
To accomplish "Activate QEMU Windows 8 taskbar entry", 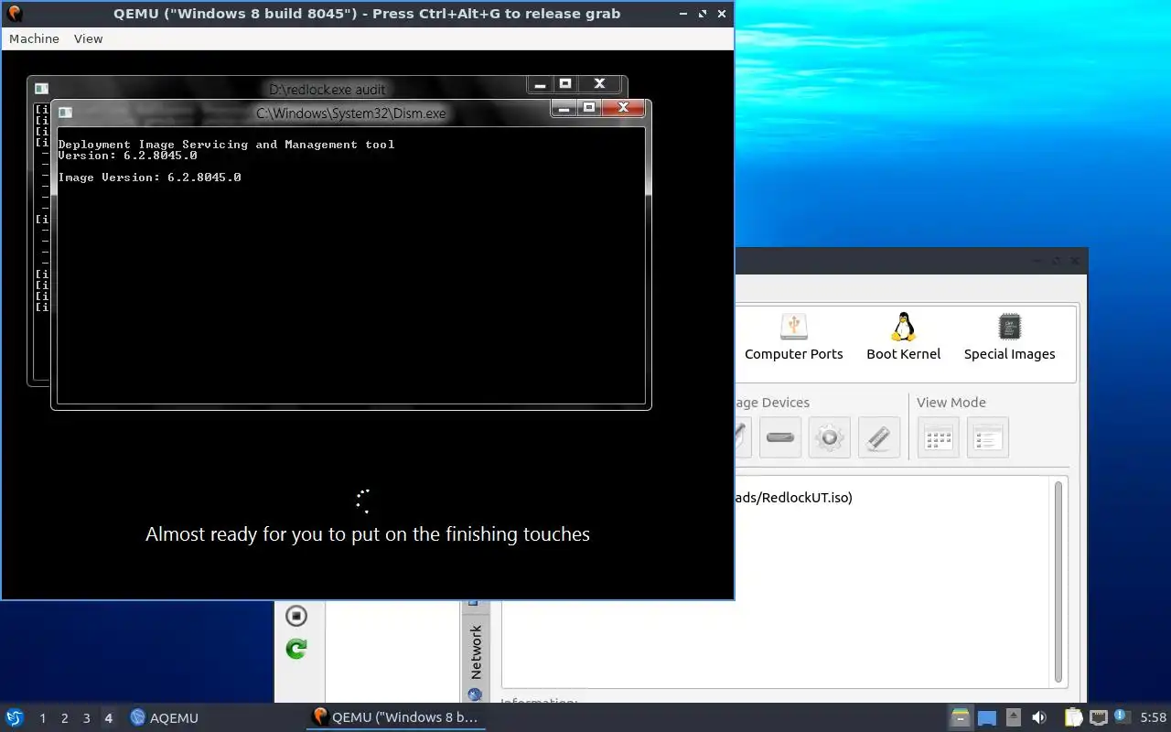I will 395,717.
